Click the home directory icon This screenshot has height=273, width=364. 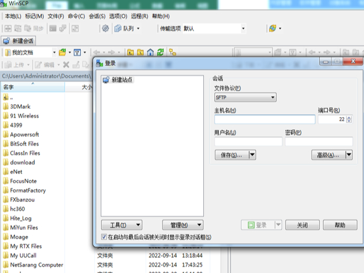(150, 52)
